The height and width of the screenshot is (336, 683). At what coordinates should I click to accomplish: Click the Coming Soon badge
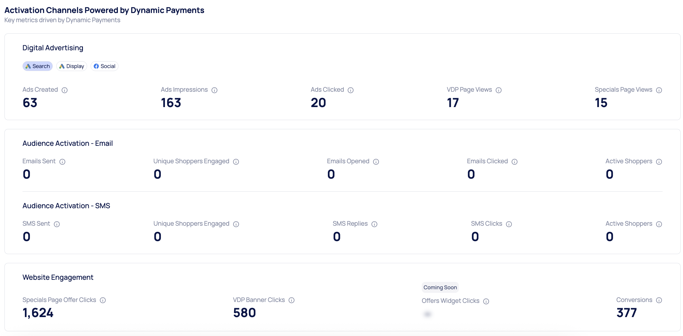coord(440,287)
